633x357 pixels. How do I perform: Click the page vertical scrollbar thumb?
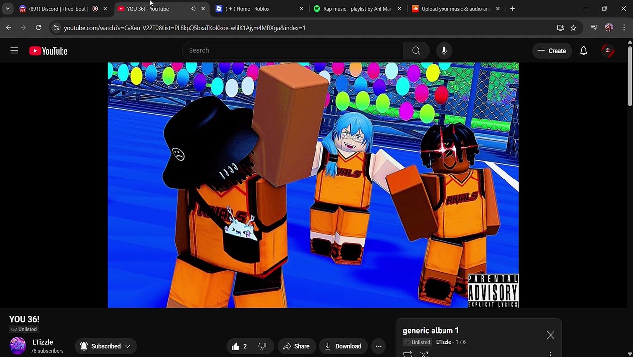click(x=630, y=77)
